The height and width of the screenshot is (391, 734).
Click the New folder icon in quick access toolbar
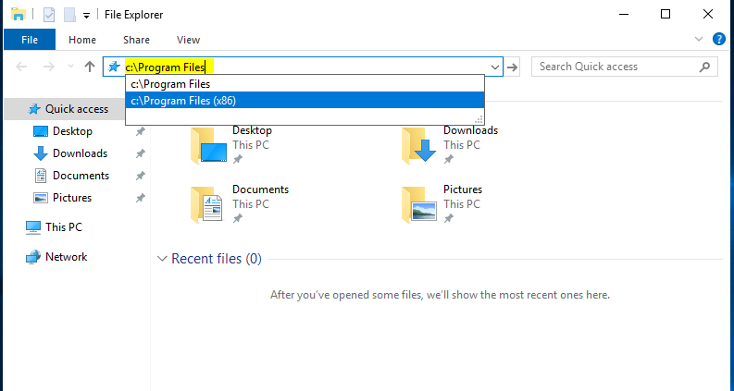[x=69, y=15]
